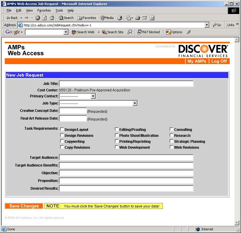Check the Photo Shoot/Illustration option
Image resolution: width=241 pixels, height=233 pixels.
tap(117, 135)
